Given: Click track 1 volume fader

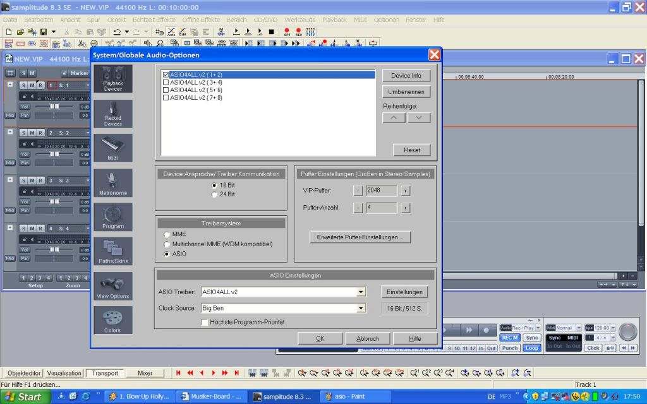Looking at the screenshot, I should coord(54,106).
